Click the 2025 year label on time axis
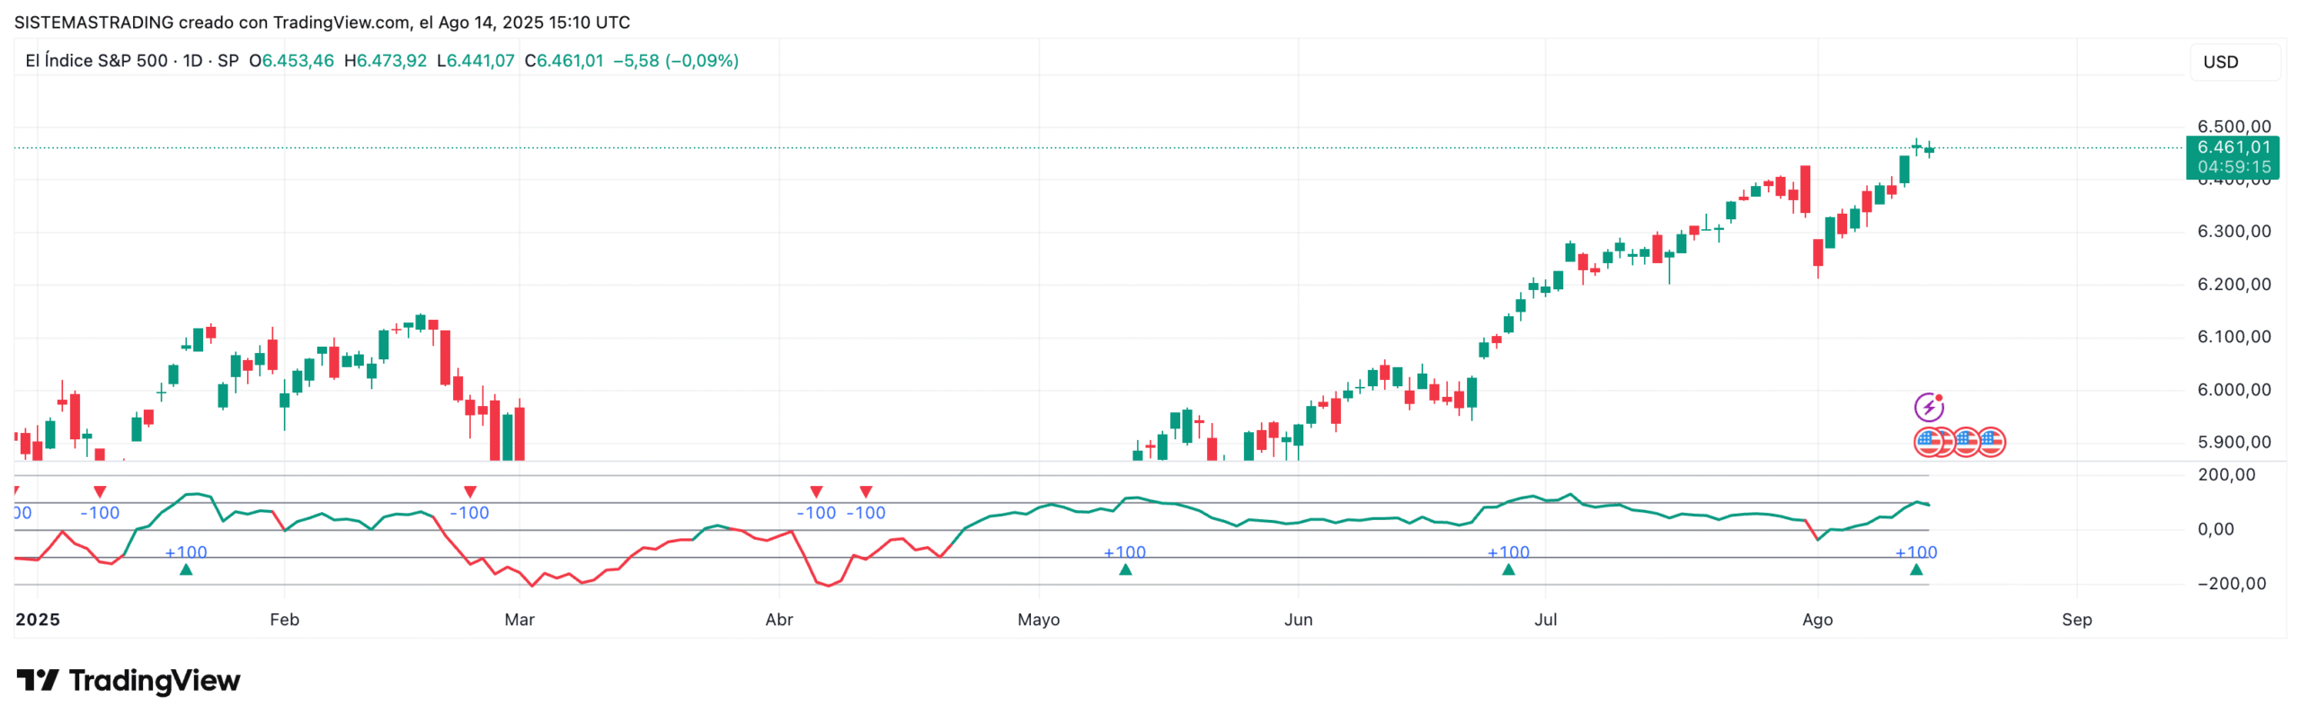The width and height of the screenshot is (2301, 723). [x=38, y=620]
